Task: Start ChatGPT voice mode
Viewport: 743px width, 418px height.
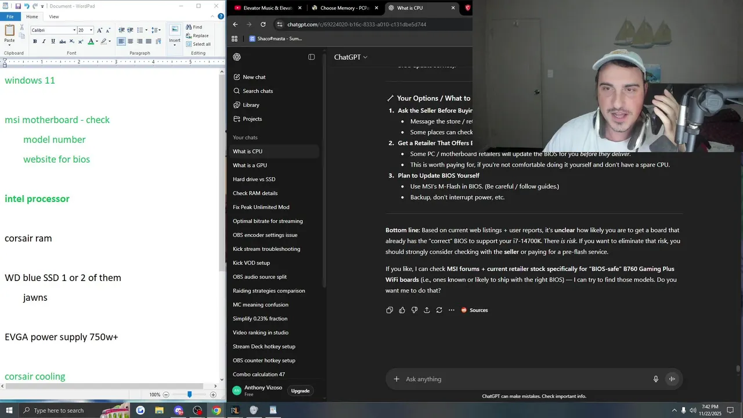Action: pyautogui.click(x=672, y=379)
